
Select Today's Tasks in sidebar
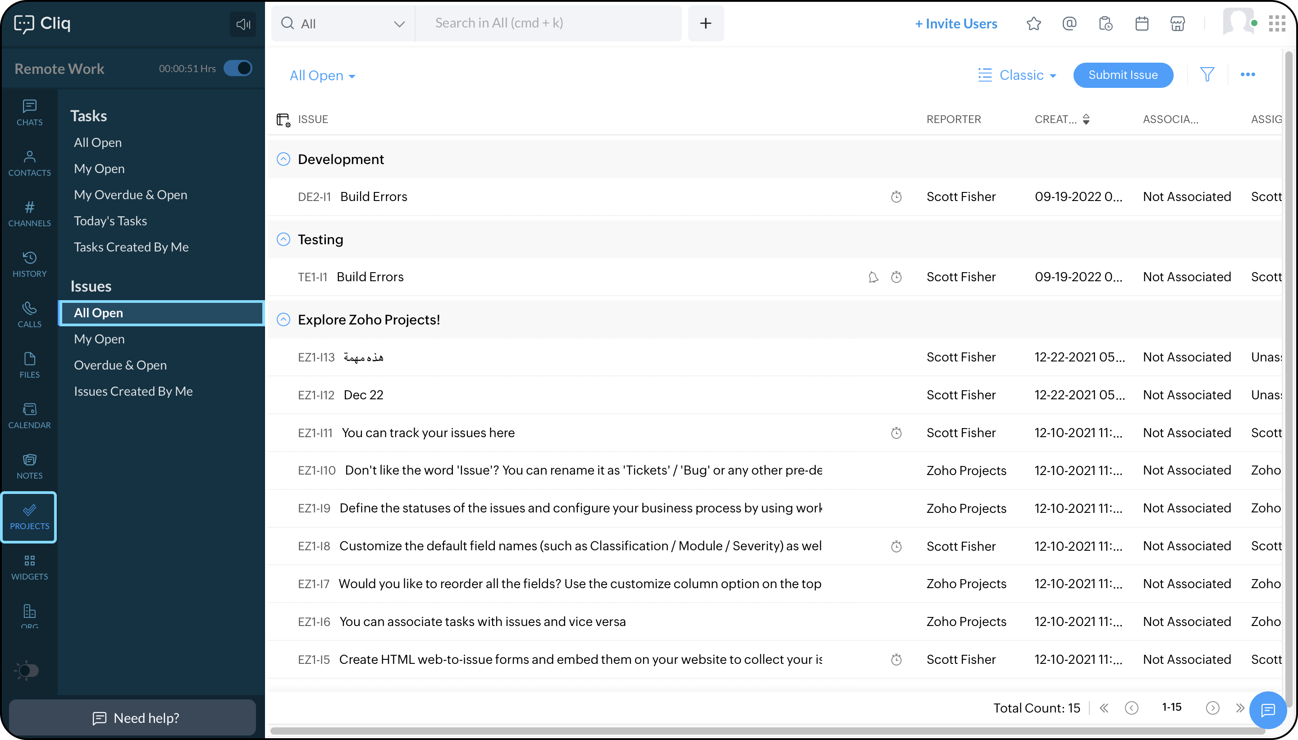(x=110, y=221)
